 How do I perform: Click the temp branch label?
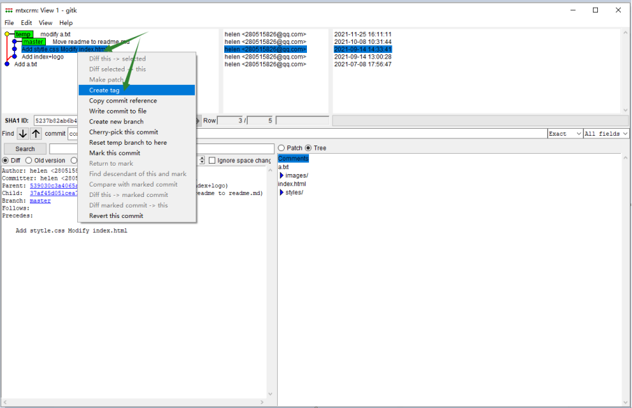tap(24, 34)
